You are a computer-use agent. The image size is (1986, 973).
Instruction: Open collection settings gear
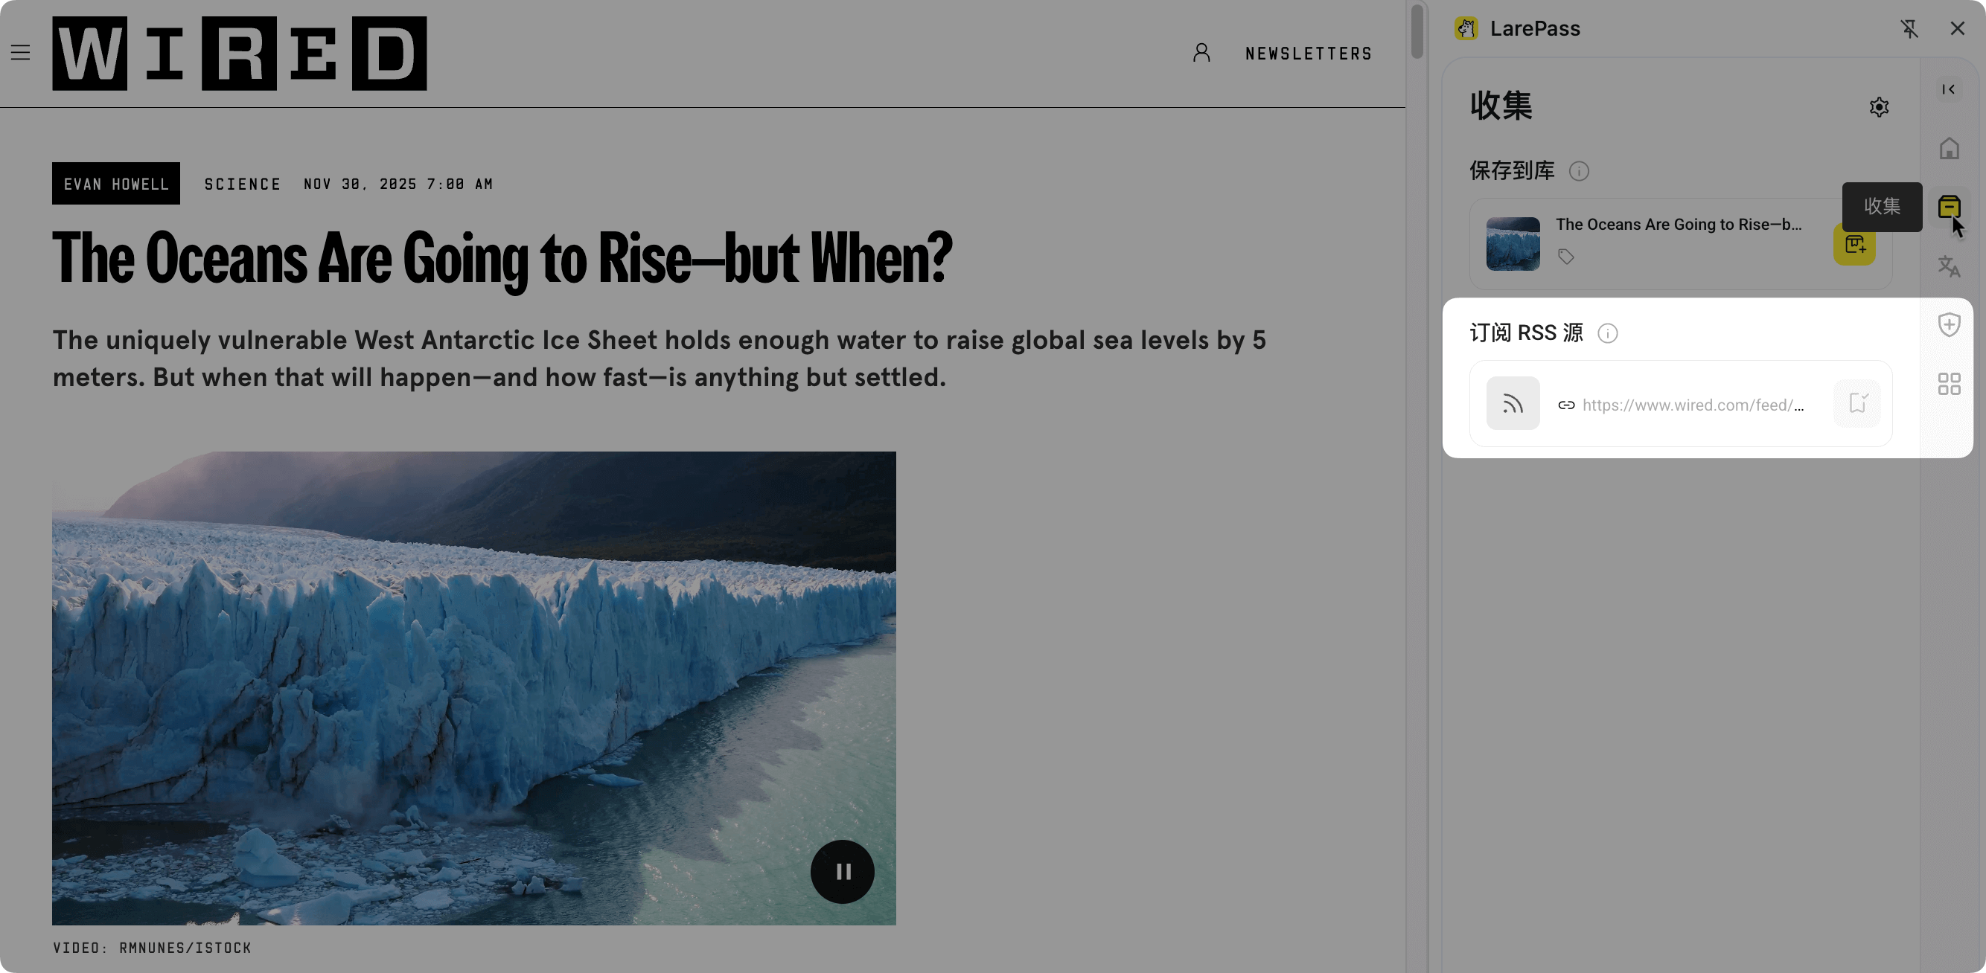[x=1879, y=107]
